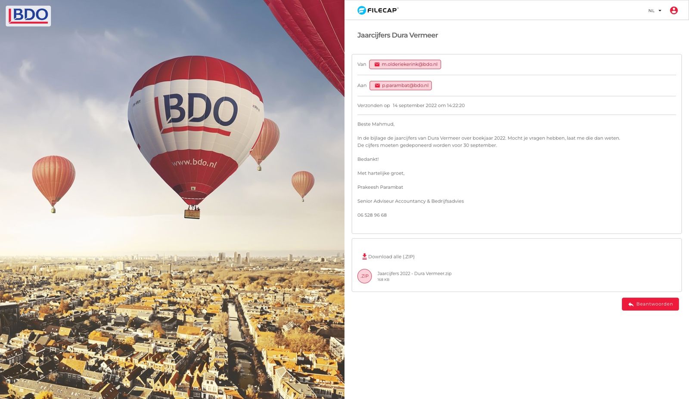689x399 pixels.
Task: Open Jaarcijfers 2022 - Dura Vermeer.zip file
Action: (414, 273)
